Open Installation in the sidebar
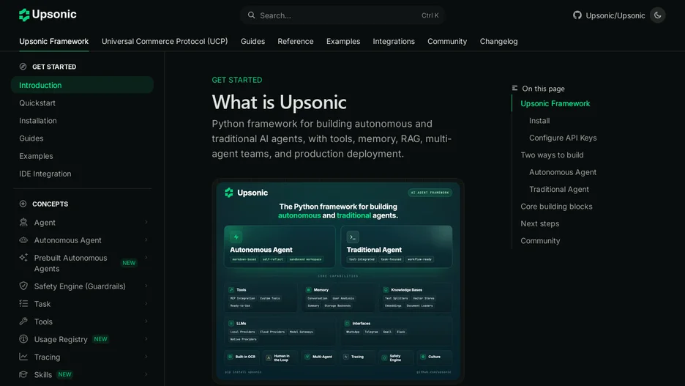The width and height of the screenshot is (685, 386). click(x=37, y=120)
